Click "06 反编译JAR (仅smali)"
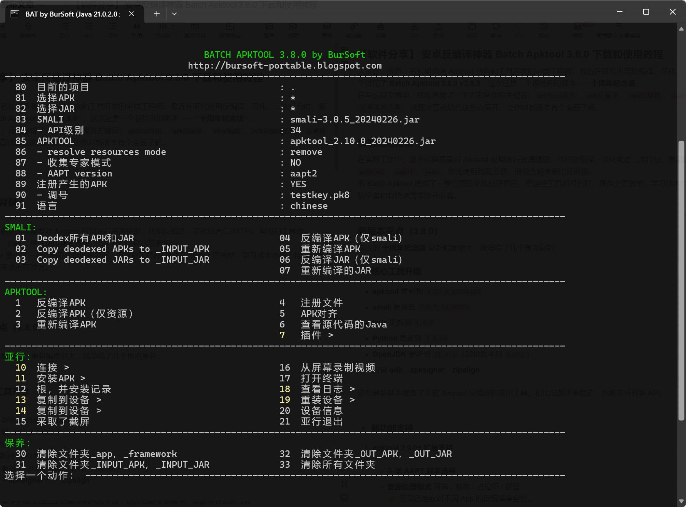 pyautogui.click(x=341, y=260)
